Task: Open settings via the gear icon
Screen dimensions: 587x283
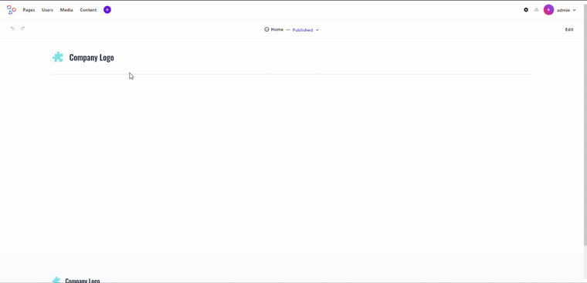Action: click(x=526, y=10)
